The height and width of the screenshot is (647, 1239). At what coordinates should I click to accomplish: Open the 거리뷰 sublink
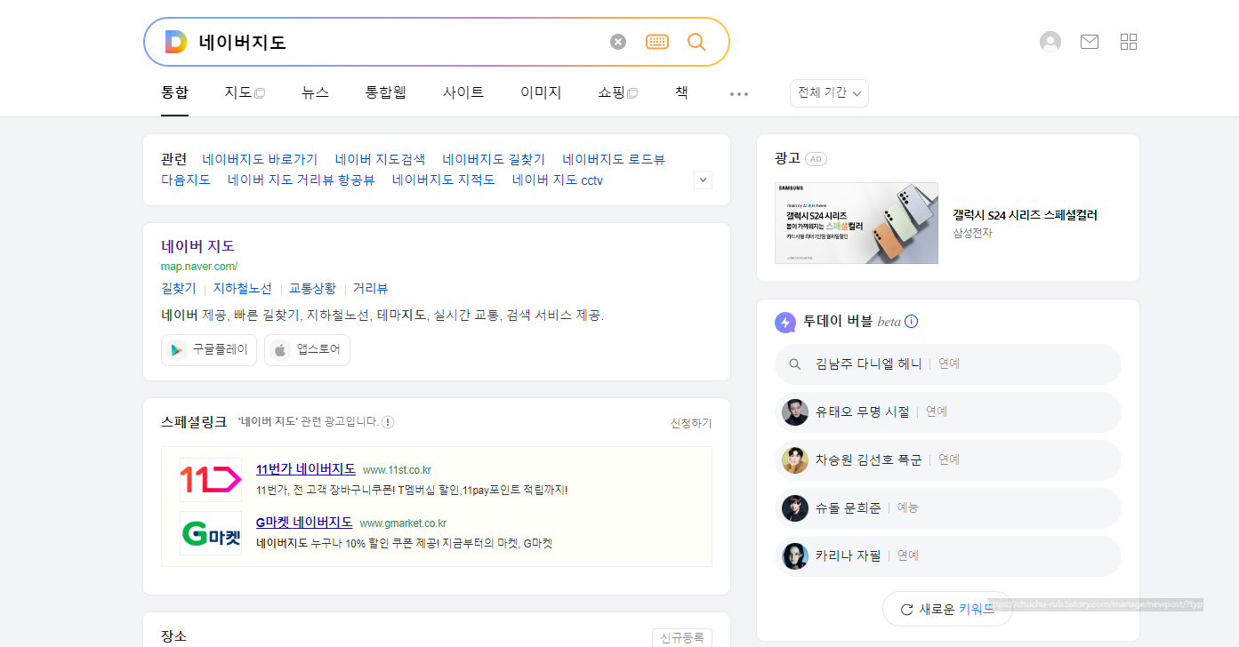371,289
